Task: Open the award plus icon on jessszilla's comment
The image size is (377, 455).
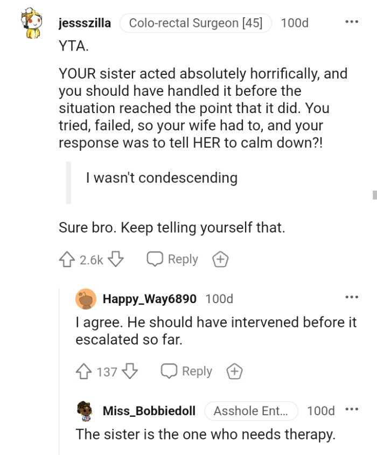Action: [x=220, y=259]
